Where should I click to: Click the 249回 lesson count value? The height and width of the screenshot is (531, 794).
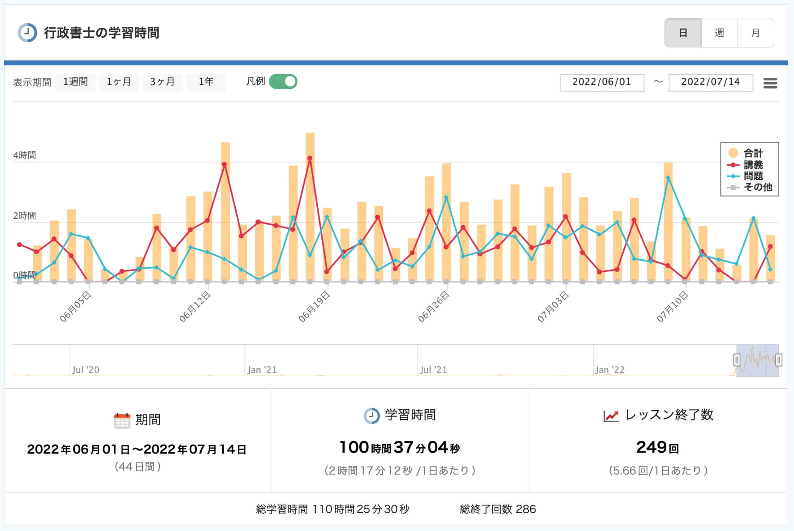pyautogui.click(x=658, y=447)
